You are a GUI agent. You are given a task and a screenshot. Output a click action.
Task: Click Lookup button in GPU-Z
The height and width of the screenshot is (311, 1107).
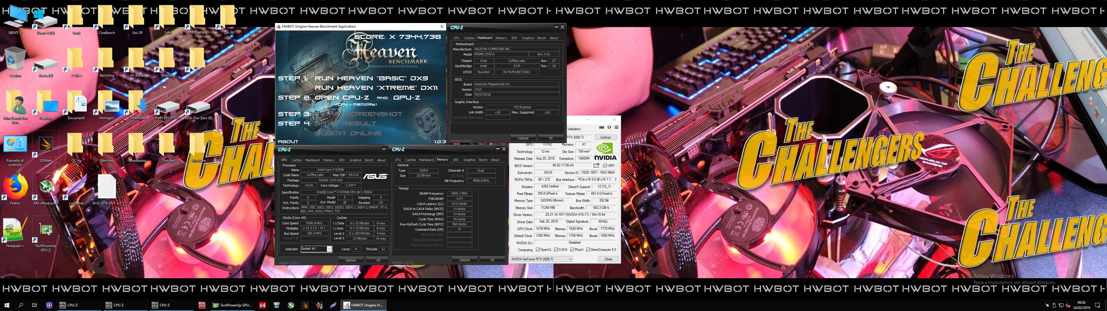coord(605,137)
